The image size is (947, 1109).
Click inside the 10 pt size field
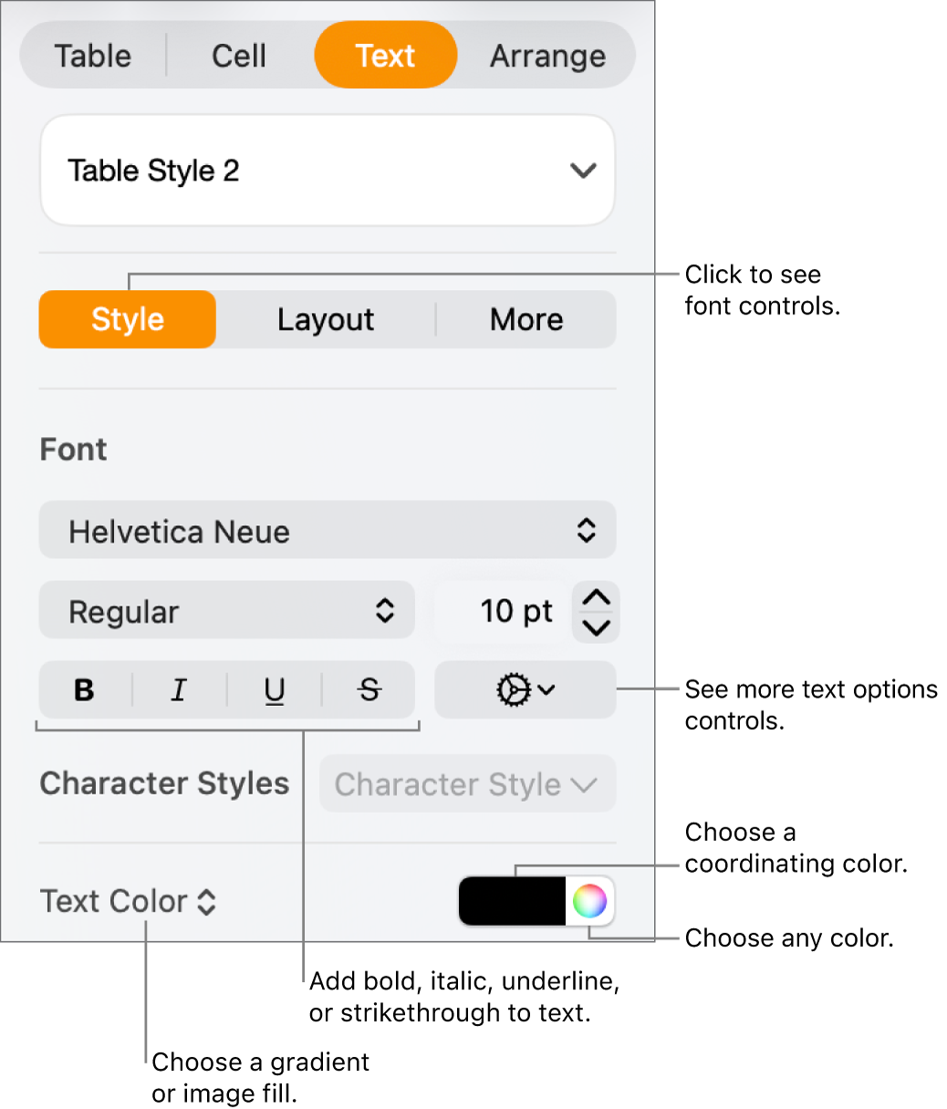pyautogui.click(x=516, y=611)
